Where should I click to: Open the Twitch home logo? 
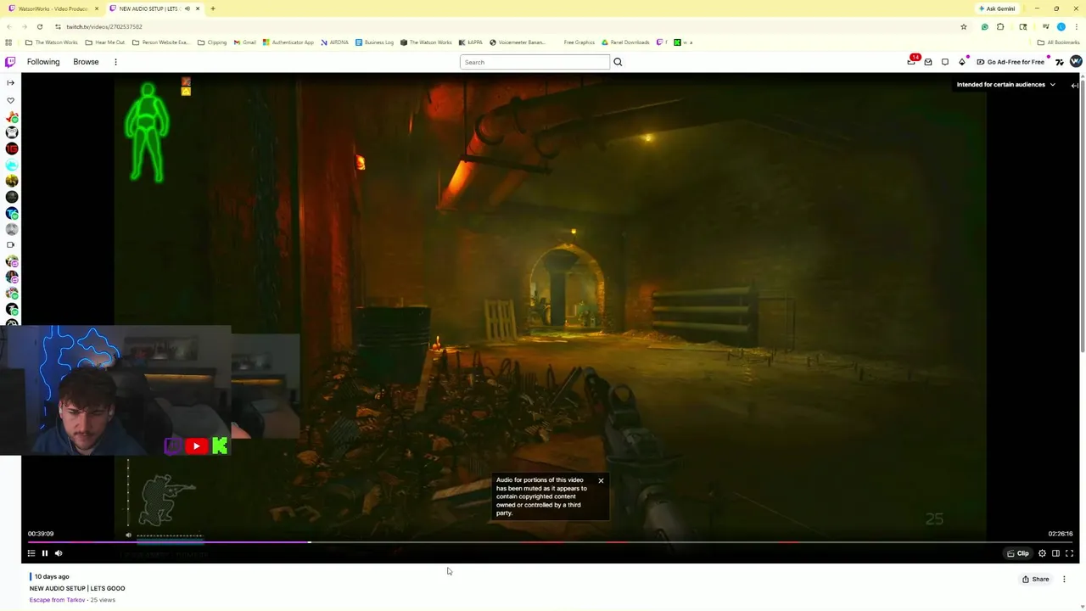pos(10,62)
